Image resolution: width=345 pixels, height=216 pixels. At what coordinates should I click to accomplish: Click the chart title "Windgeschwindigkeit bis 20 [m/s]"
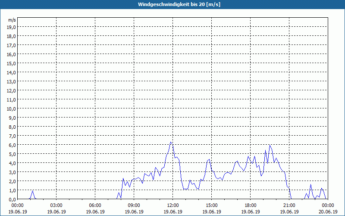pos(179,4)
